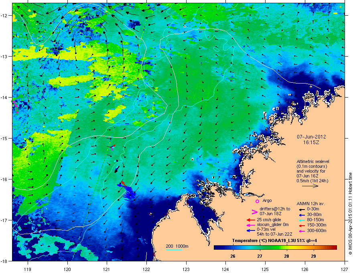Click the longitude axis label 125

[265, 269]
